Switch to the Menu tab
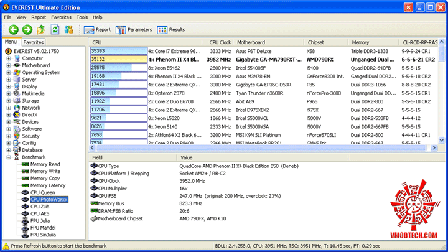 pyautogui.click(x=11, y=42)
